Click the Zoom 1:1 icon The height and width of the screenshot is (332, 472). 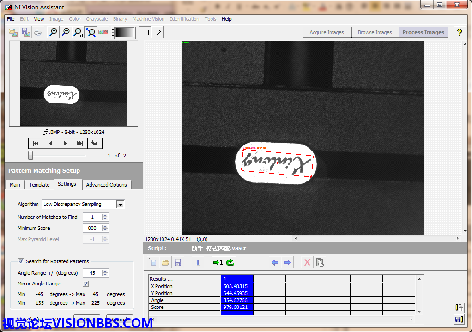[79, 32]
